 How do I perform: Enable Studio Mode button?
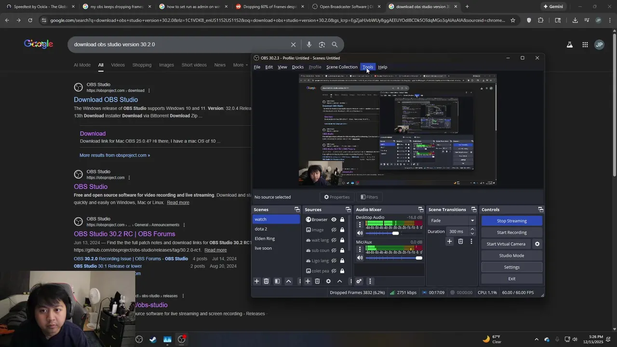[511, 255]
